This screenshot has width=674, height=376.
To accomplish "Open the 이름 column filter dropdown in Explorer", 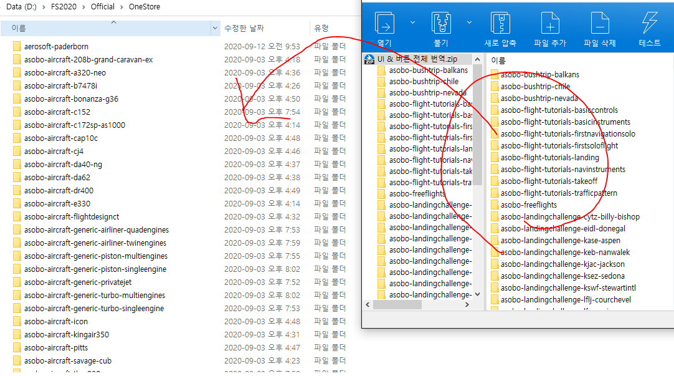I will [215, 29].
